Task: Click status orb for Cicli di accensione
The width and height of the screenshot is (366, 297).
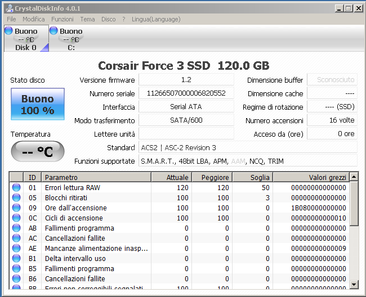Action: (16, 218)
